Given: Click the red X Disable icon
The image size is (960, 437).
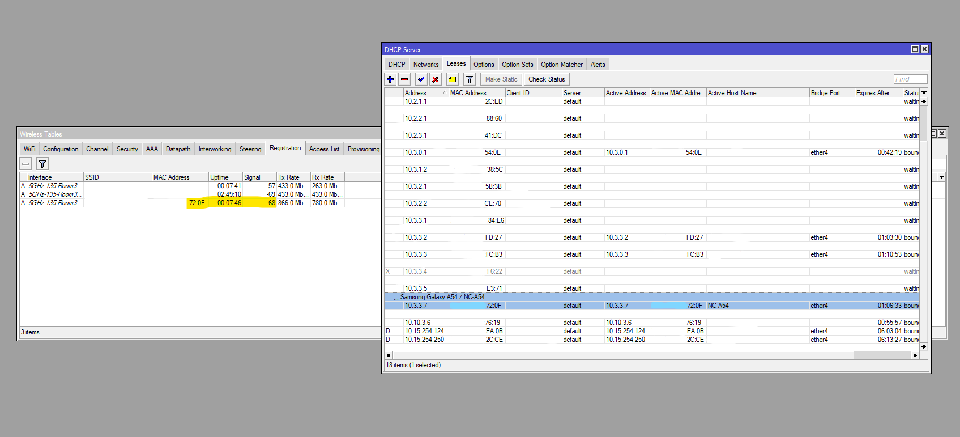Looking at the screenshot, I should click(435, 79).
